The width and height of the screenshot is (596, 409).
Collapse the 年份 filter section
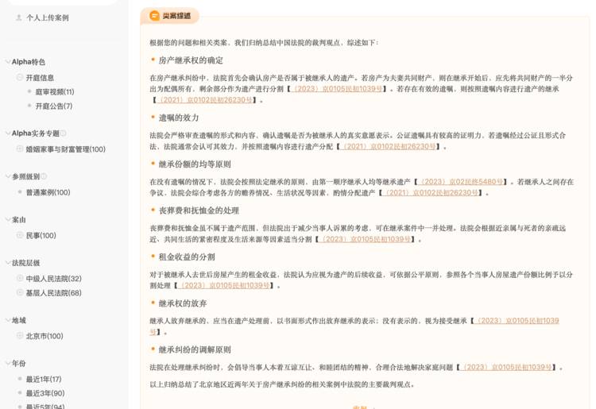coord(8,364)
